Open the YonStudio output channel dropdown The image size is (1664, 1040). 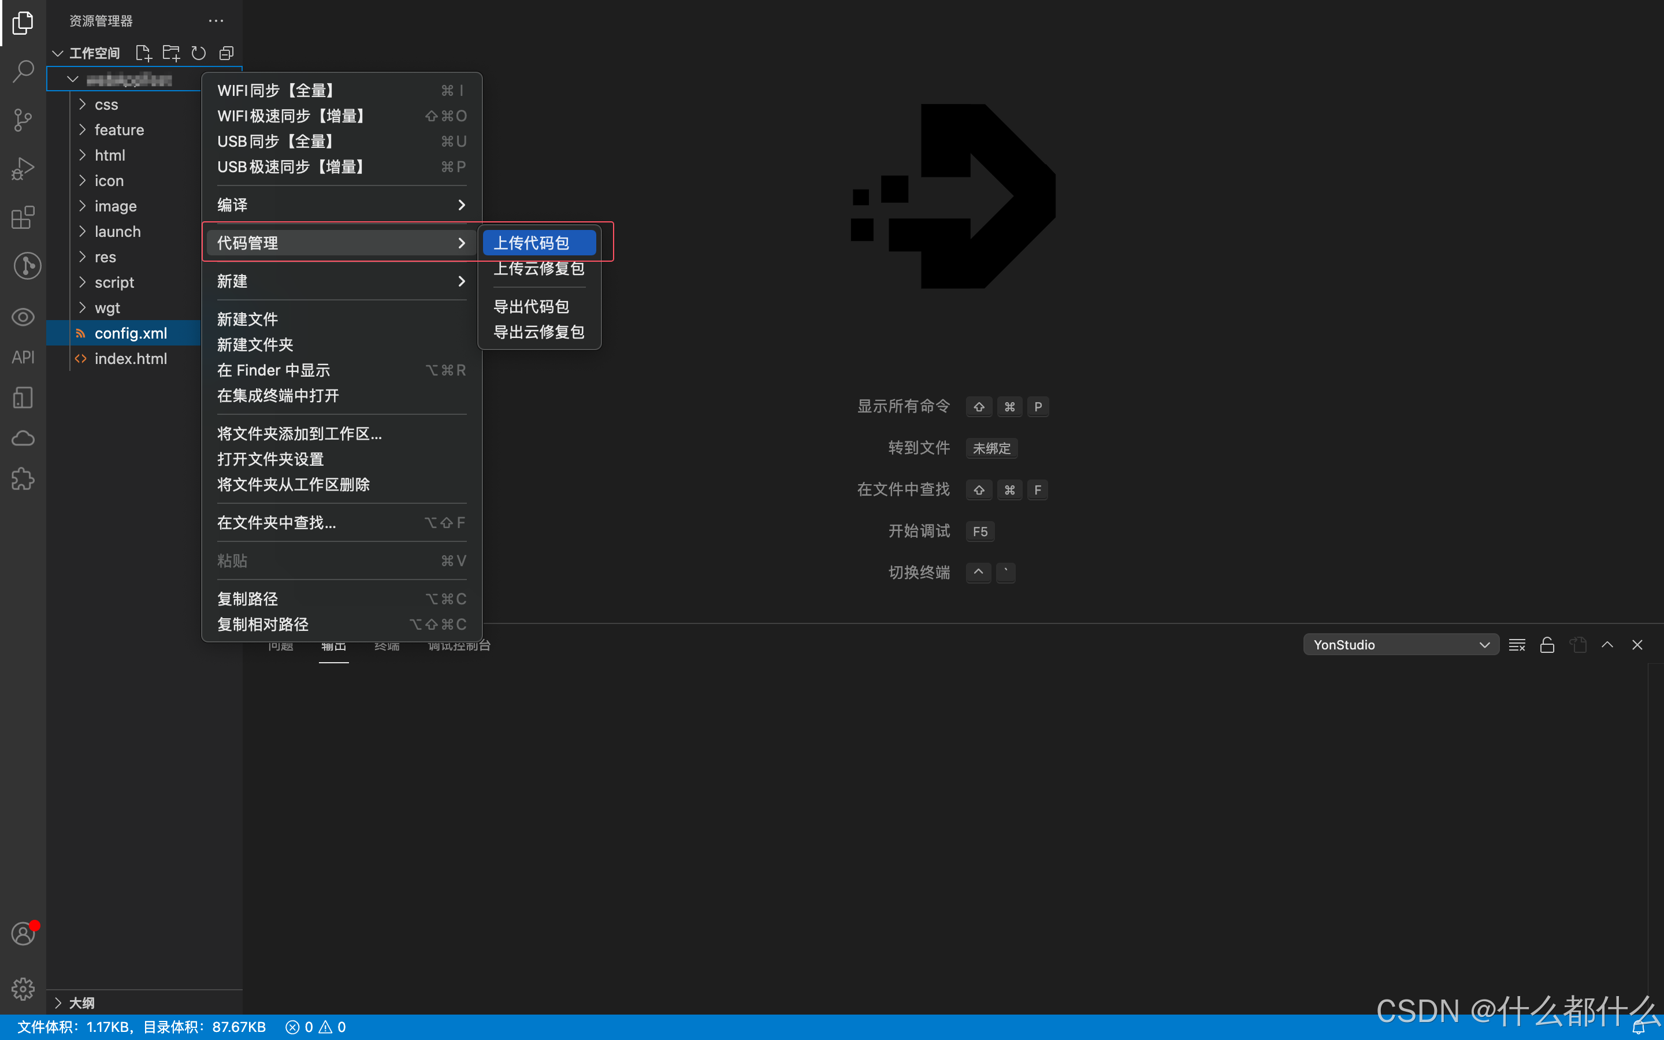(x=1400, y=644)
